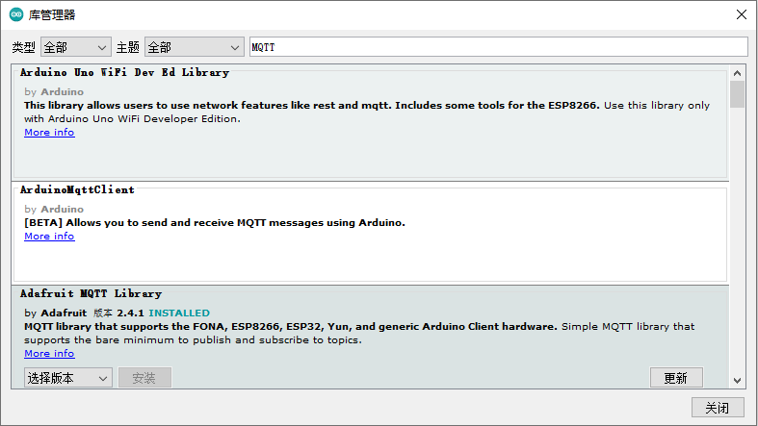Image resolution: width=758 pixels, height=426 pixels.
Task: Select the Adafruit MQTT Library title
Action: (91, 293)
